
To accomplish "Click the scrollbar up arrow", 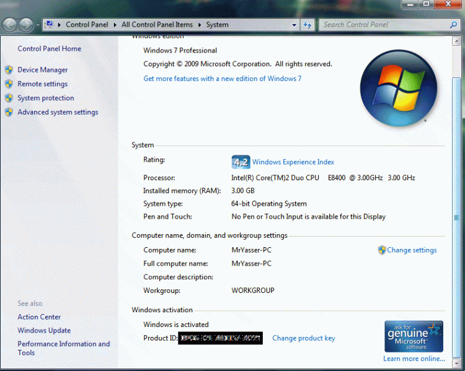I will (x=456, y=41).
